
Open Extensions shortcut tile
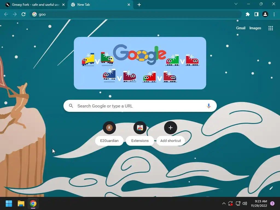[140, 128]
